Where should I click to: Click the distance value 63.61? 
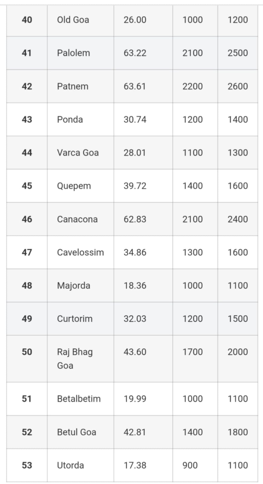click(x=135, y=86)
